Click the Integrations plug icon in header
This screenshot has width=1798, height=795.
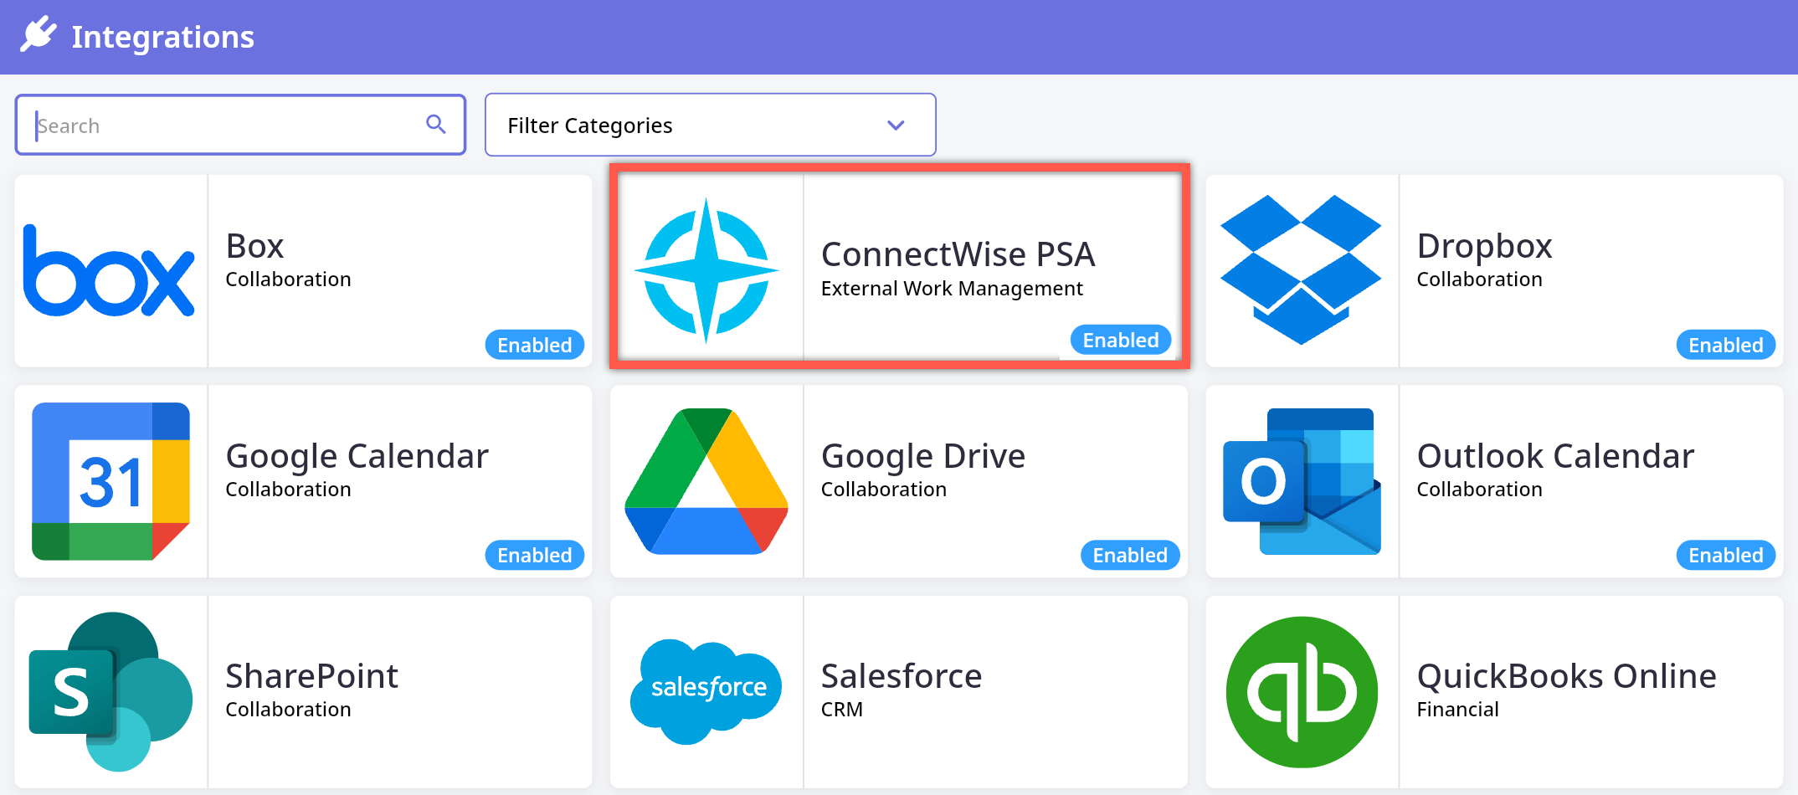coord(39,35)
